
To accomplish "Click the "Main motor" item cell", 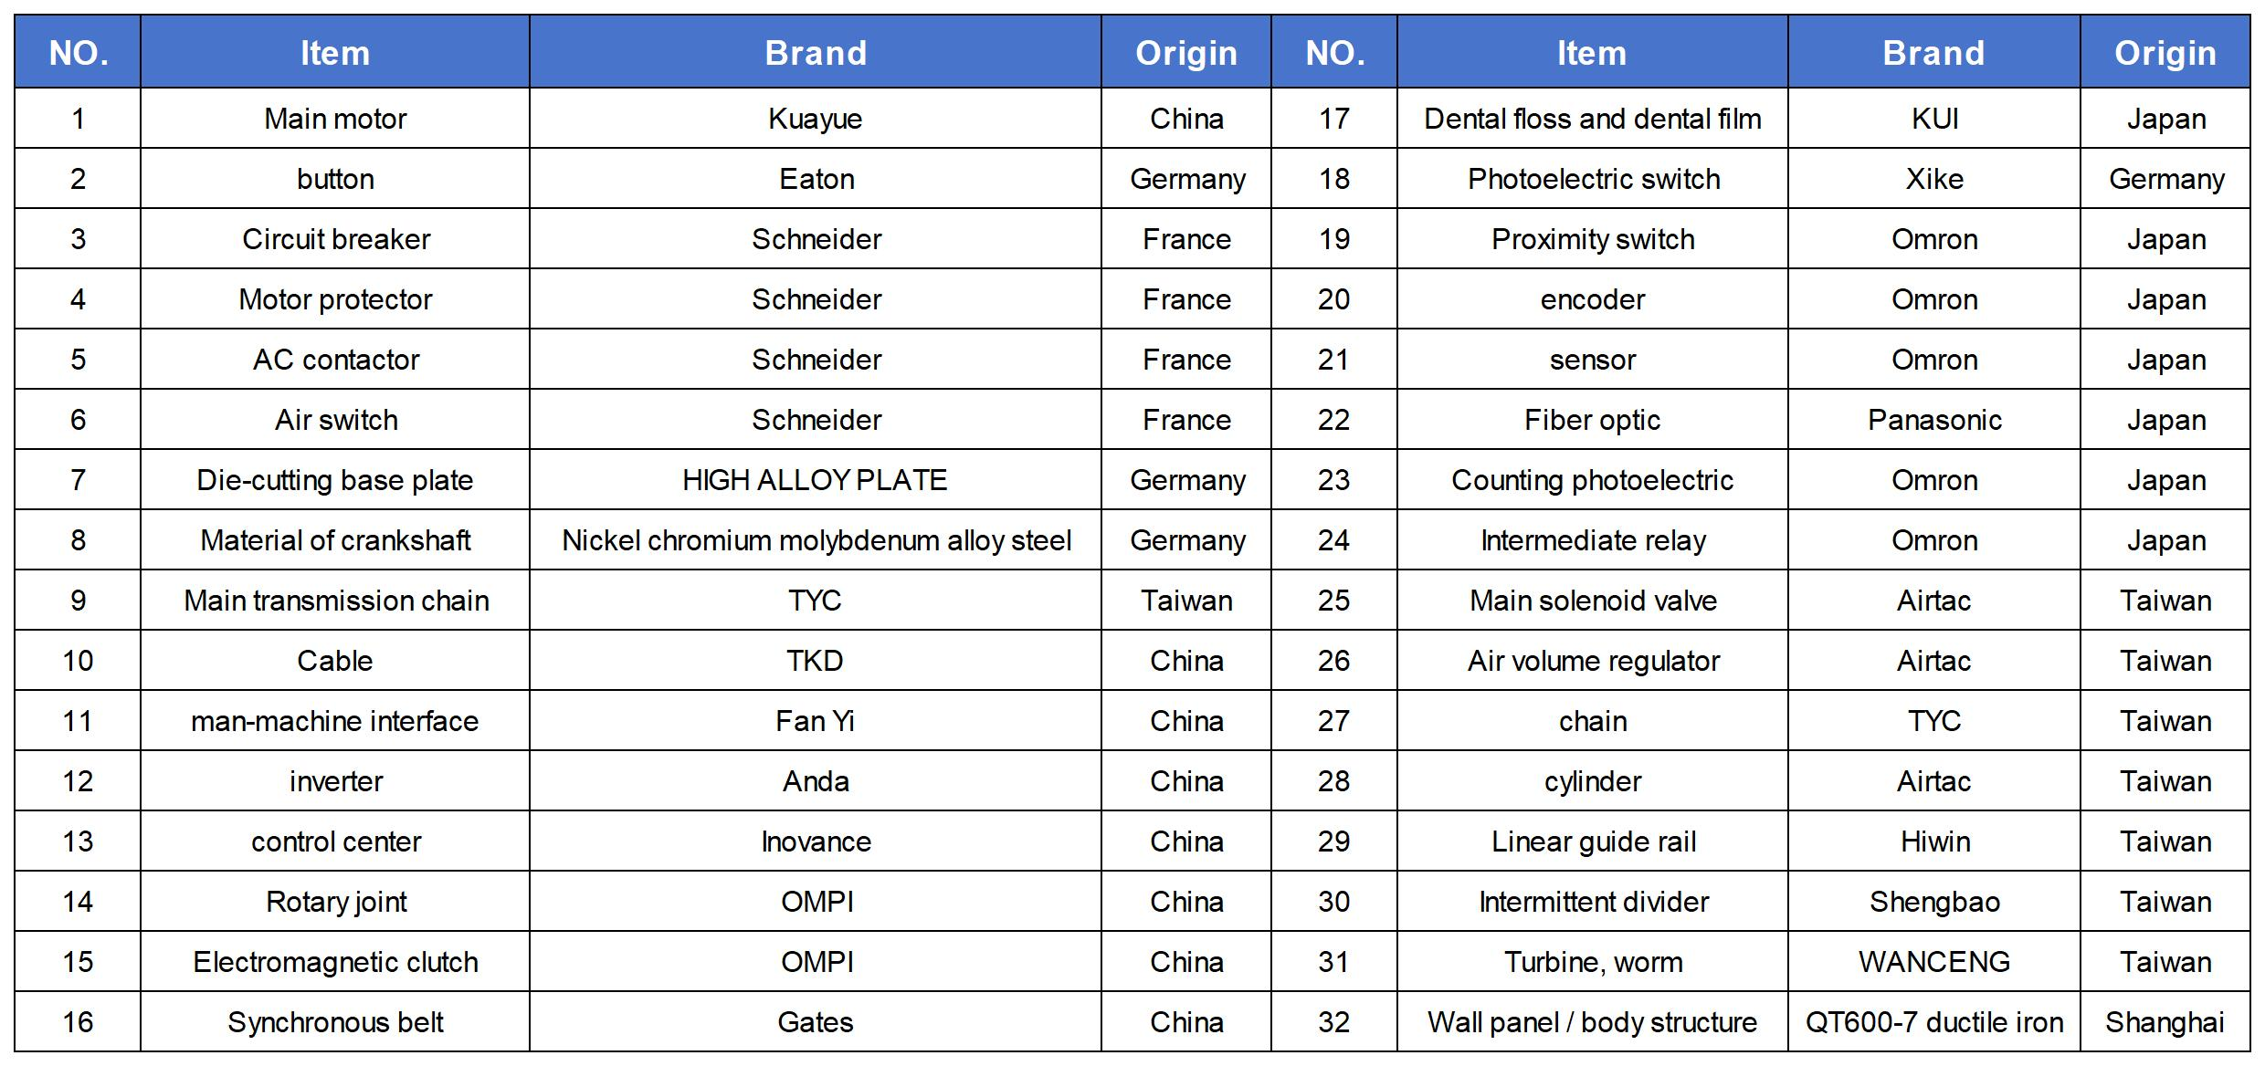I will [335, 119].
